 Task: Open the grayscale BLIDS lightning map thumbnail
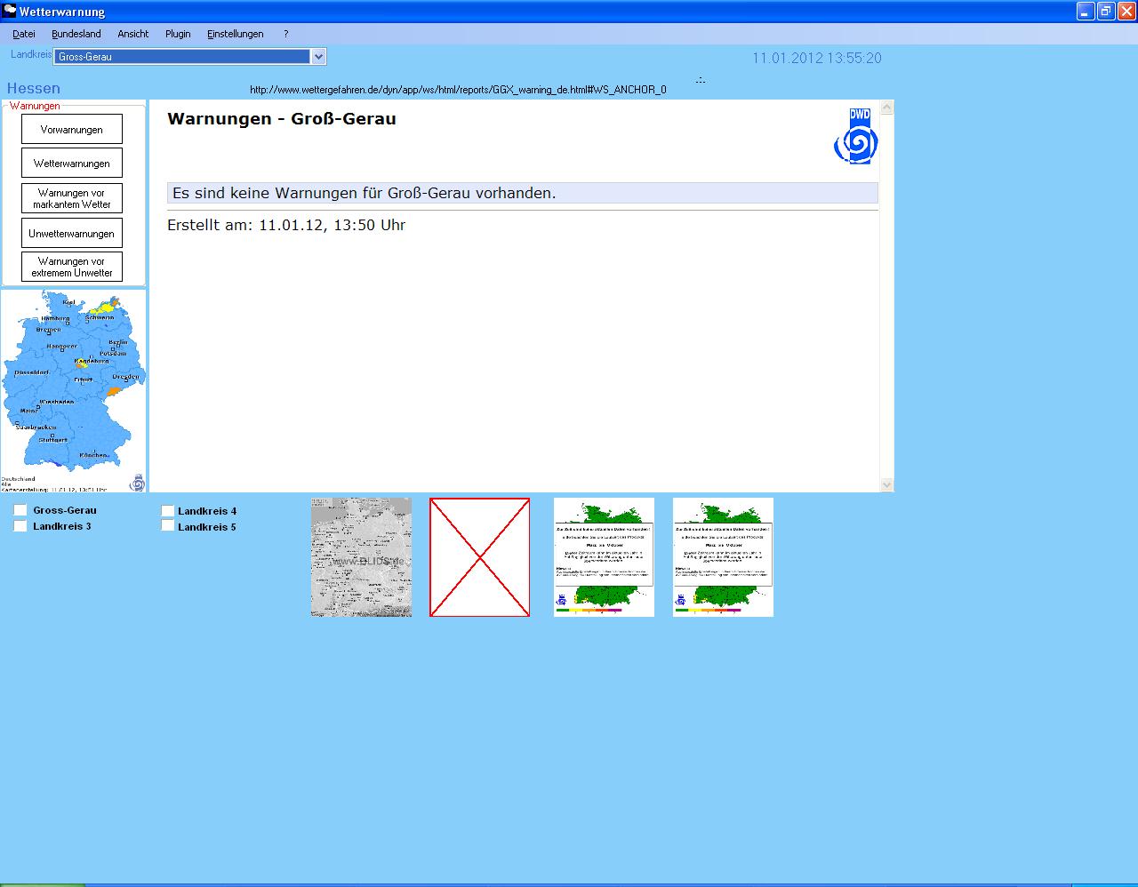pos(361,557)
